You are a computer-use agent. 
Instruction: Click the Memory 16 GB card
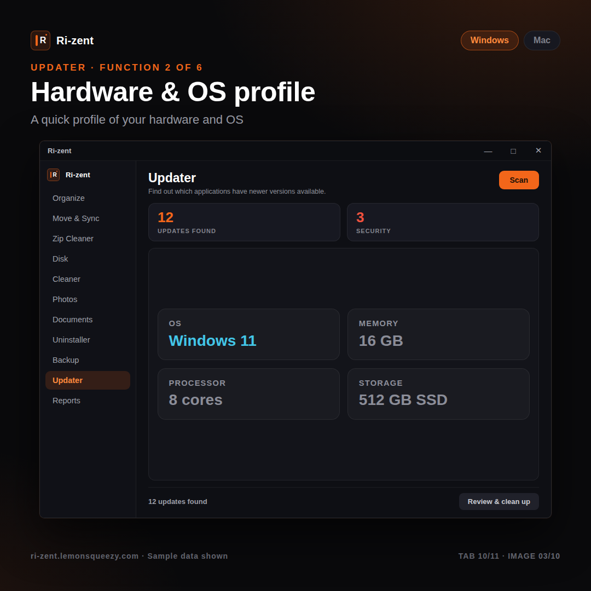point(438,334)
